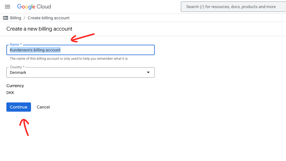Click the Create a new billing account heading
The image size is (286, 161).
(39, 29)
